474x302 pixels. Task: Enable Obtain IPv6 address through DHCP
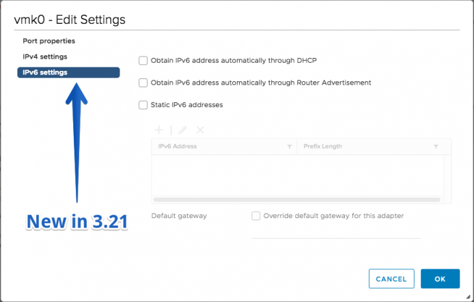click(143, 61)
